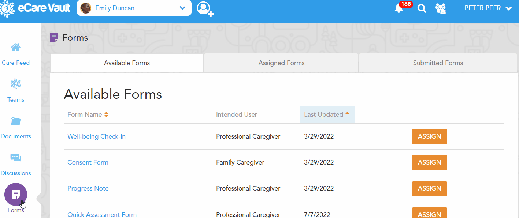Open the team members icon near Peter Peer
Image resolution: width=519 pixels, height=218 pixels.
[441, 8]
